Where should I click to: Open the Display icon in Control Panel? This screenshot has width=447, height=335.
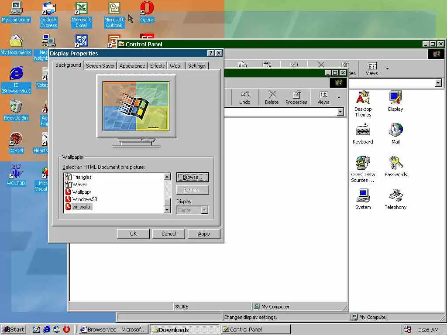click(x=395, y=101)
